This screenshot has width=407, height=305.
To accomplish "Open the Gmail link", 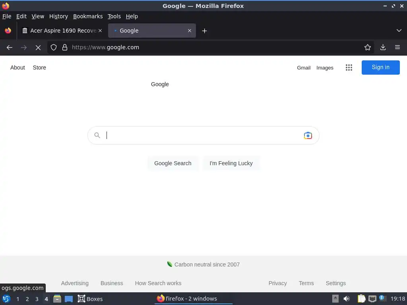I will [304, 68].
